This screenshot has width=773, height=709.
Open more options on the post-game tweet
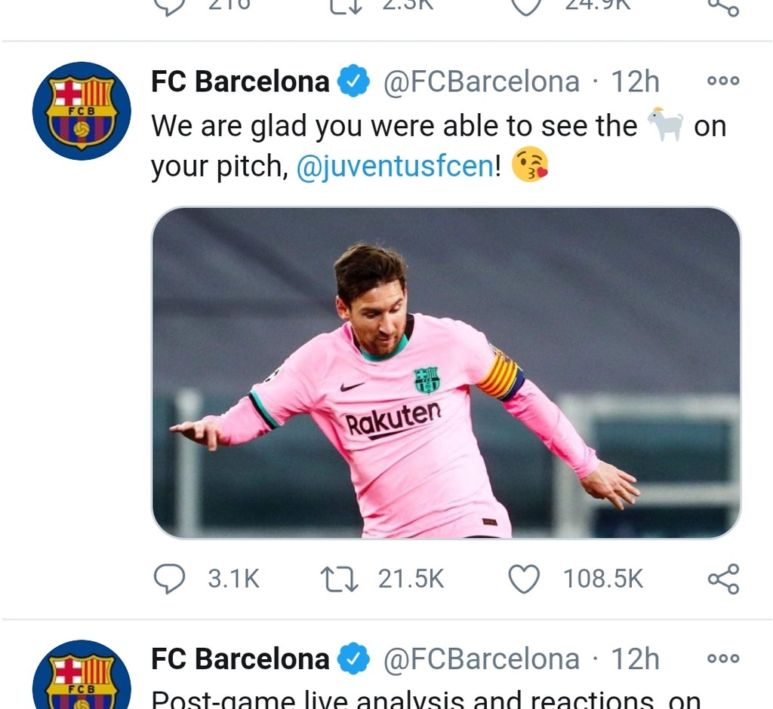coord(722,658)
